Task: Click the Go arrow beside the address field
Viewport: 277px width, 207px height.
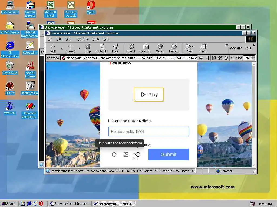Action: pyautogui.click(x=201, y=58)
